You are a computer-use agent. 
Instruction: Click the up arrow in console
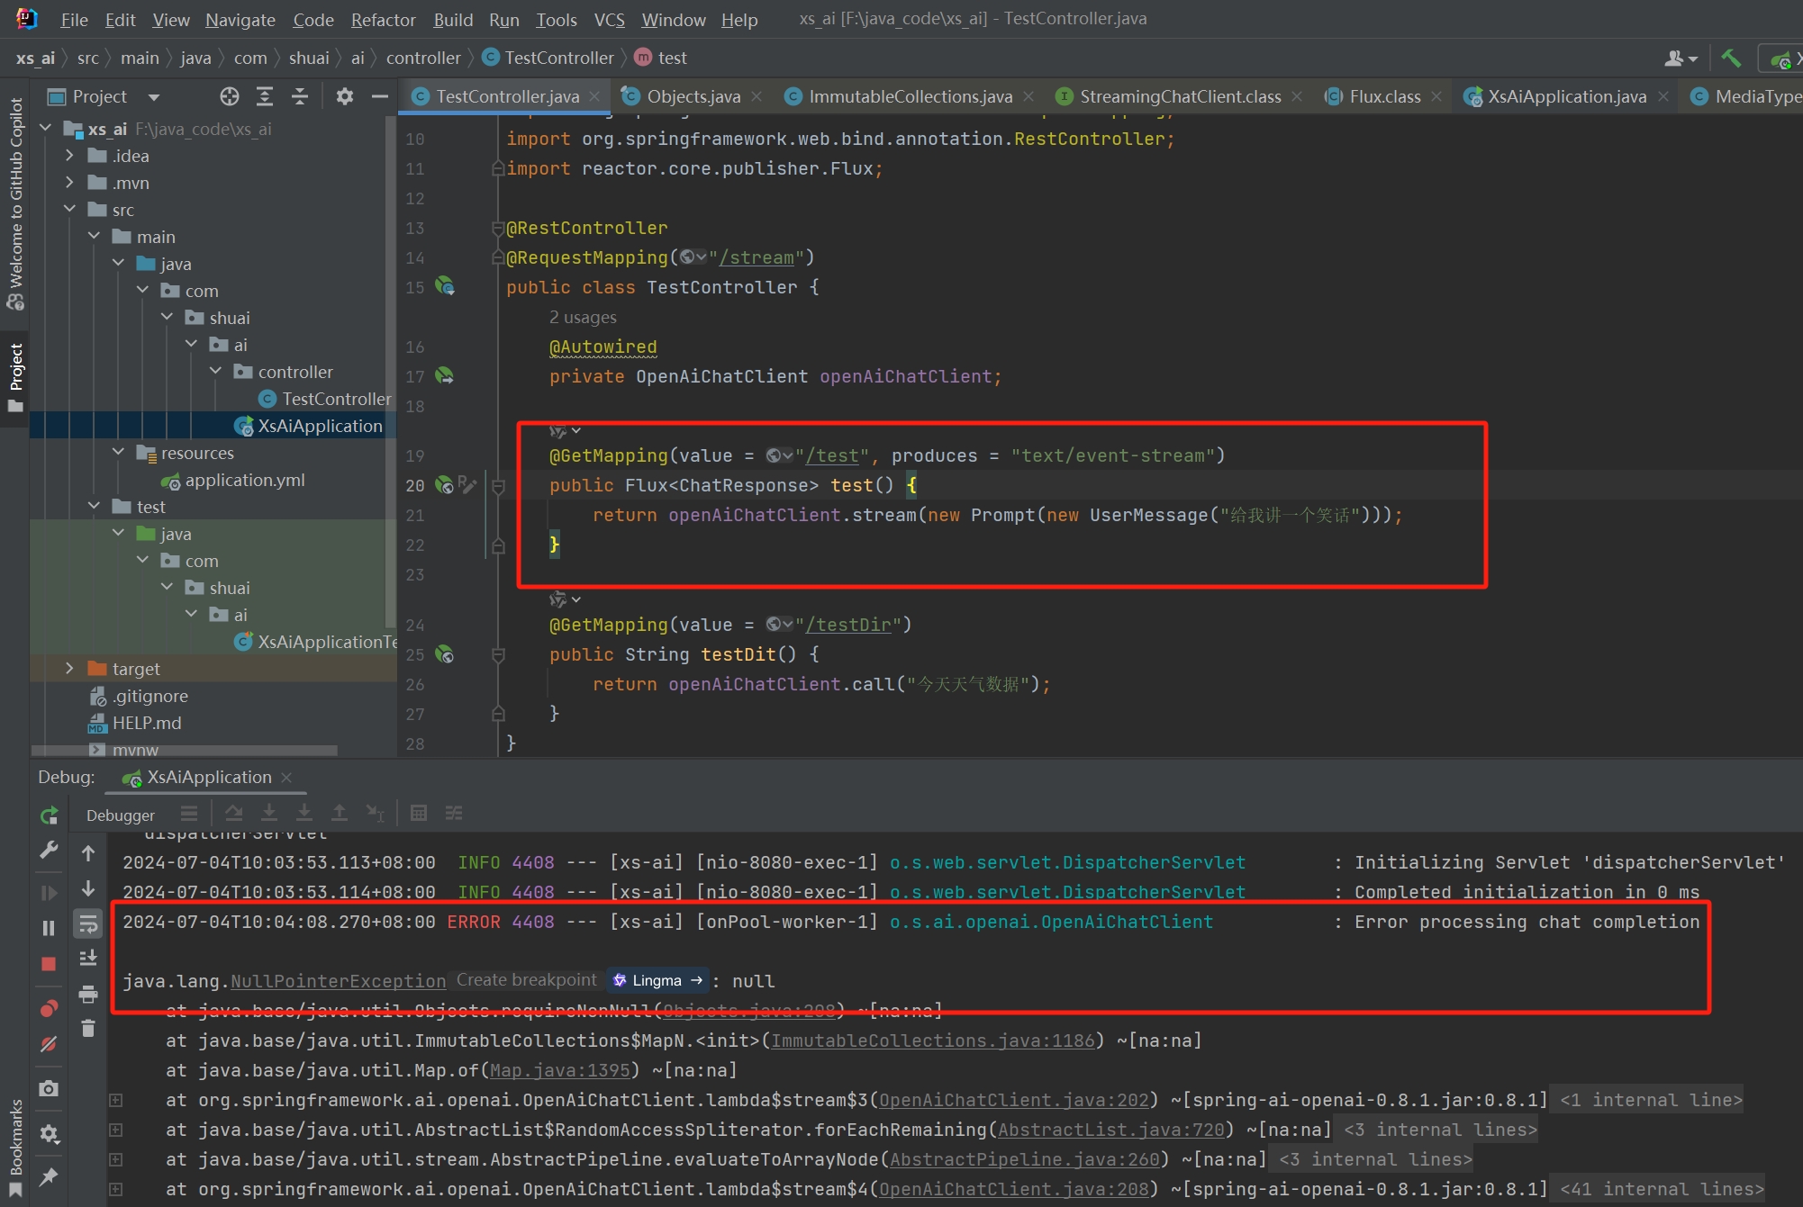[x=88, y=852]
